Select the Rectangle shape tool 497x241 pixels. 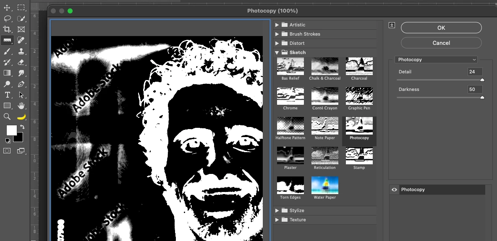click(x=7, y=106)
